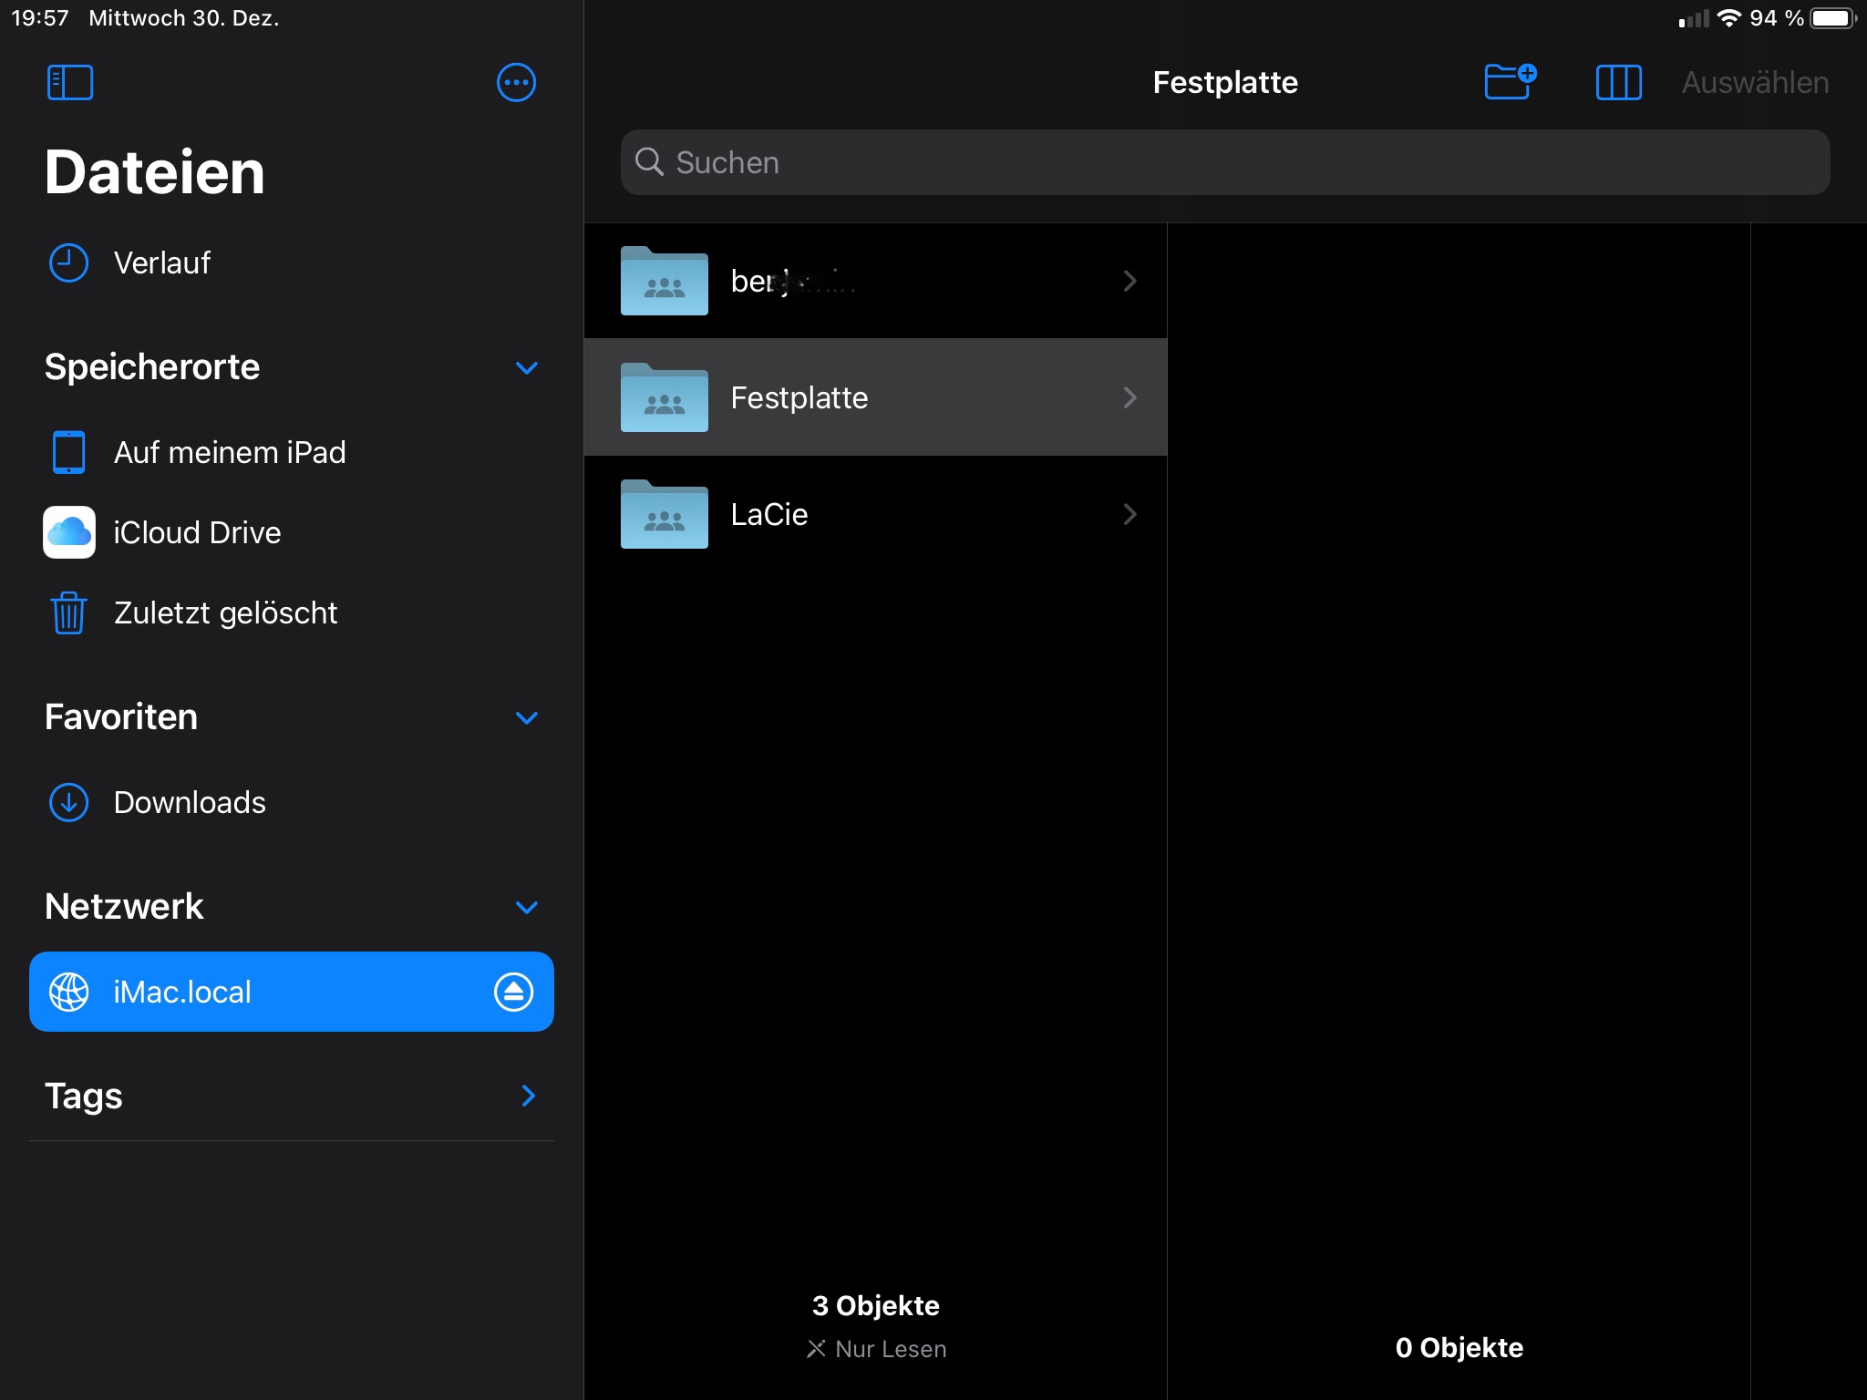
Task: Eject the iMac.local network server
Action: (x=513, y=992)
